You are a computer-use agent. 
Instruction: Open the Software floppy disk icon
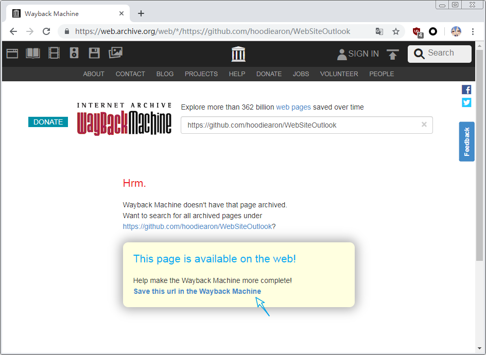pos(94,53)
